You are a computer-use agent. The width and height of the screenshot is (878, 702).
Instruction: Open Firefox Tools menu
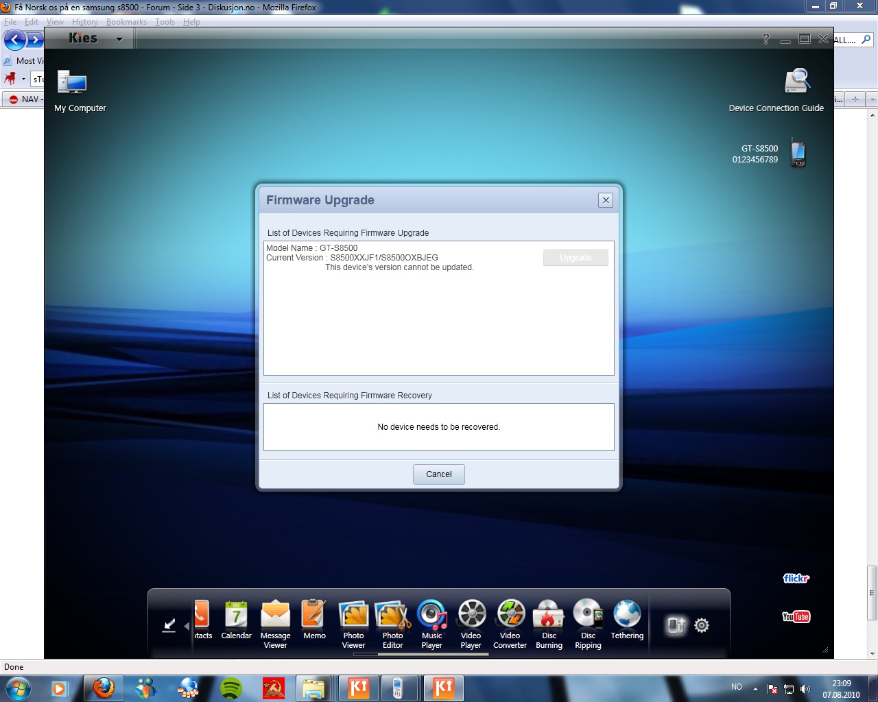(165, 22)
